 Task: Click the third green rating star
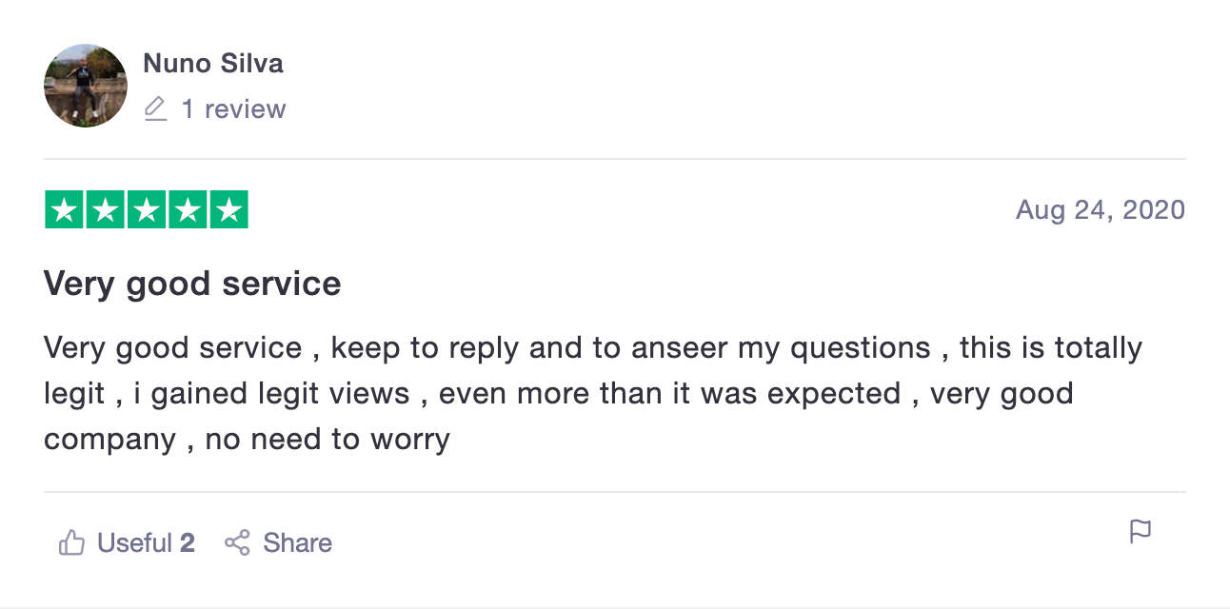tap(147, 210)
